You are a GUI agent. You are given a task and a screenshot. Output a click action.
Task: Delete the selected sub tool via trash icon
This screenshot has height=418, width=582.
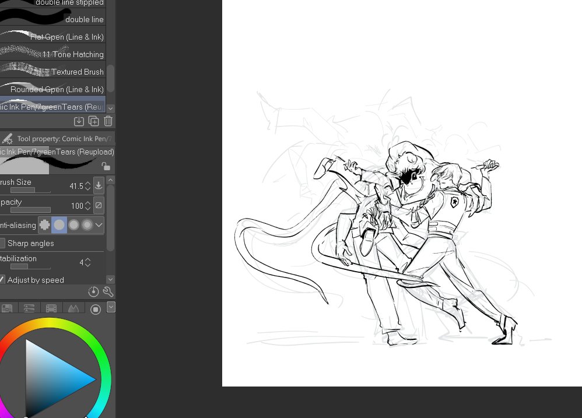108,121
